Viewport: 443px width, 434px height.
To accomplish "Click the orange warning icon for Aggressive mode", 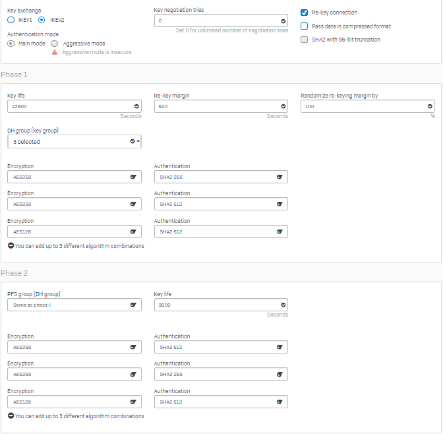I will (55, 52).
